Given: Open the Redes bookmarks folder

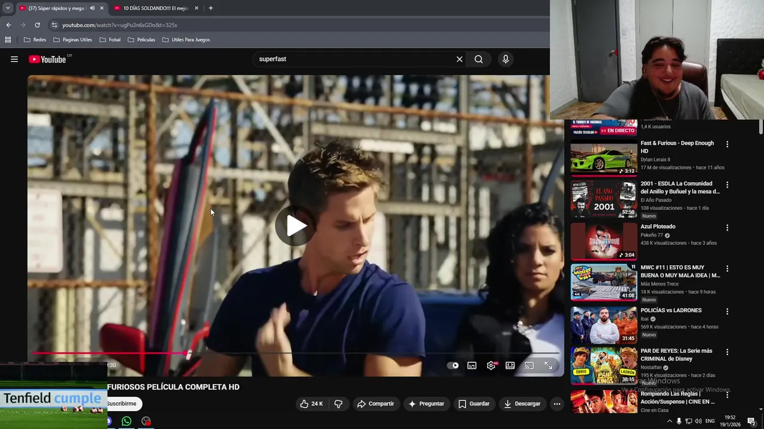Looking at the screenshot, I should click(35, 40).
